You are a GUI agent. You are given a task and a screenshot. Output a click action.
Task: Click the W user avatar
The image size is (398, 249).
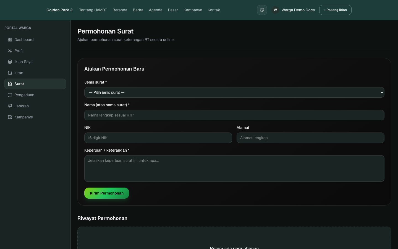coord(275,10)
